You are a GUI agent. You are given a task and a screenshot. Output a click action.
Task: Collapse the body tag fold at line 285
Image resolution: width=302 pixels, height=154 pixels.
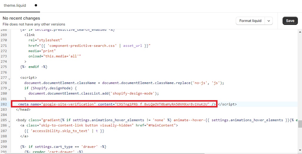tap(9, 121)
